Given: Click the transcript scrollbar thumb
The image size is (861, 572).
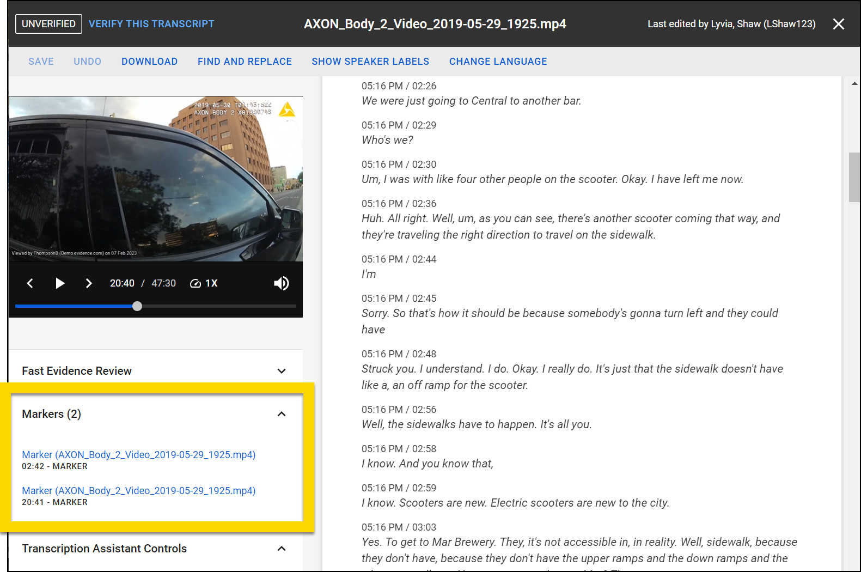Looking at the screenshot, I should [854, 177].
